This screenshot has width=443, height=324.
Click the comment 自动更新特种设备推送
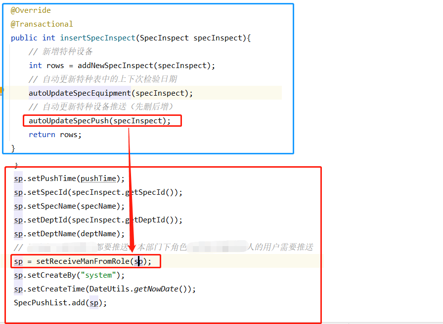pyautogui.click(x=101, y=107)
